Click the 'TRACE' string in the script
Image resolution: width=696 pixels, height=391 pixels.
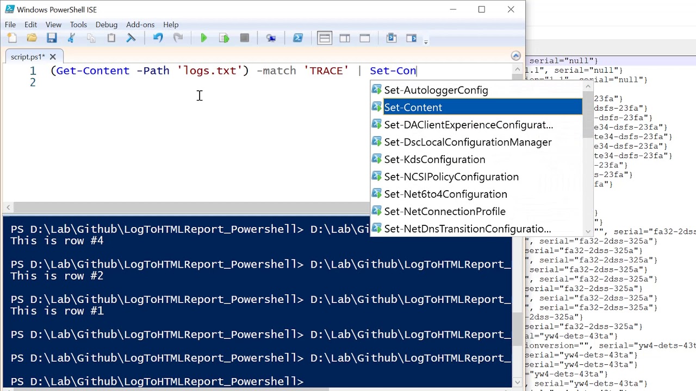pos(326,71)
